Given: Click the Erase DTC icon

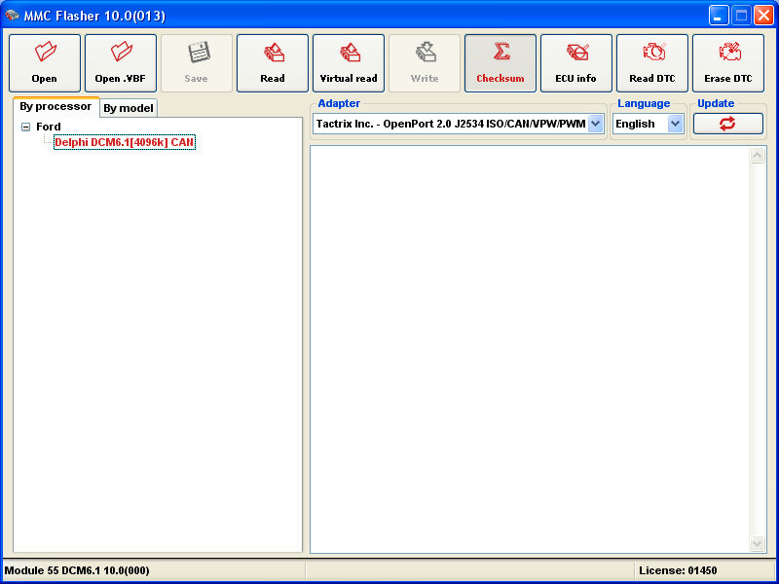Looking at the screenshot, I should pos(728,63).
